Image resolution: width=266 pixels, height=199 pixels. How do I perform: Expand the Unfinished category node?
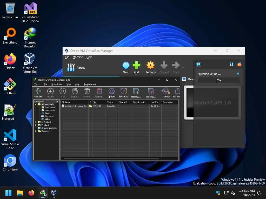click(36, 122)
